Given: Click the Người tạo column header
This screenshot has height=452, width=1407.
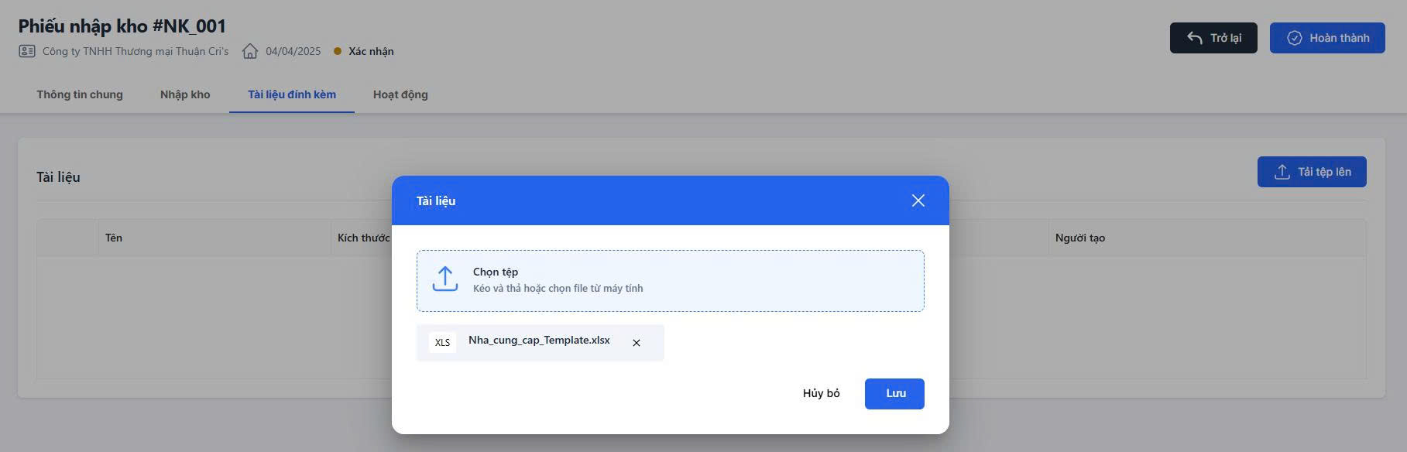Looking at the screenshot, I should pos(1079,238).
